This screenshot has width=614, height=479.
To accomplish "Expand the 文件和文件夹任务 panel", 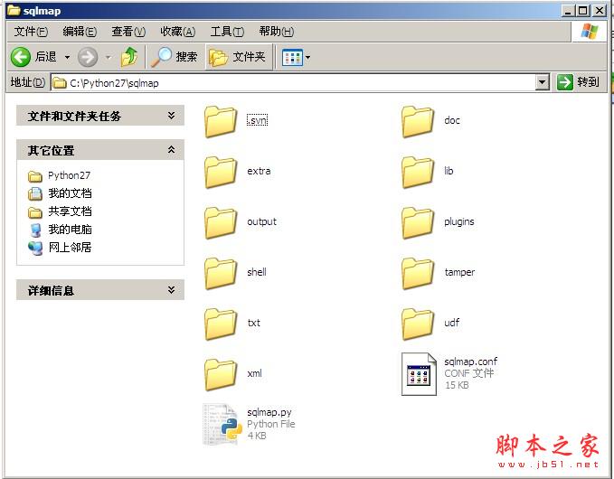I will 171,116.
